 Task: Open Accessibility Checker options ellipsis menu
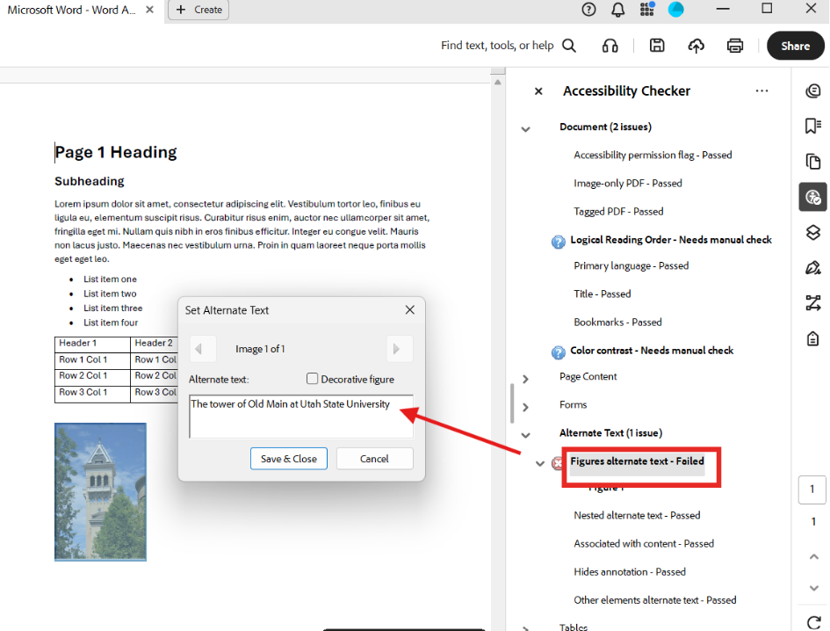(x=761, y=91)
